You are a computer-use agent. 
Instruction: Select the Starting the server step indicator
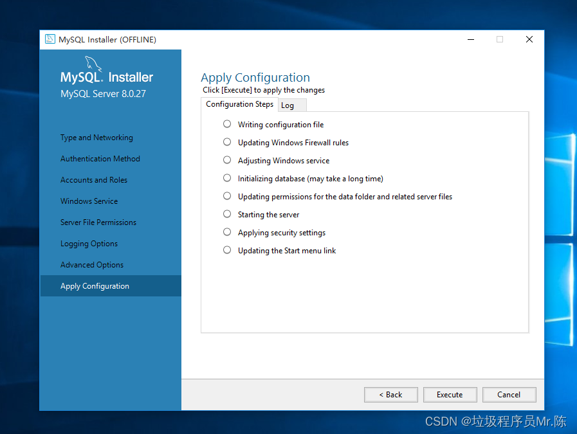coord(227,214)
